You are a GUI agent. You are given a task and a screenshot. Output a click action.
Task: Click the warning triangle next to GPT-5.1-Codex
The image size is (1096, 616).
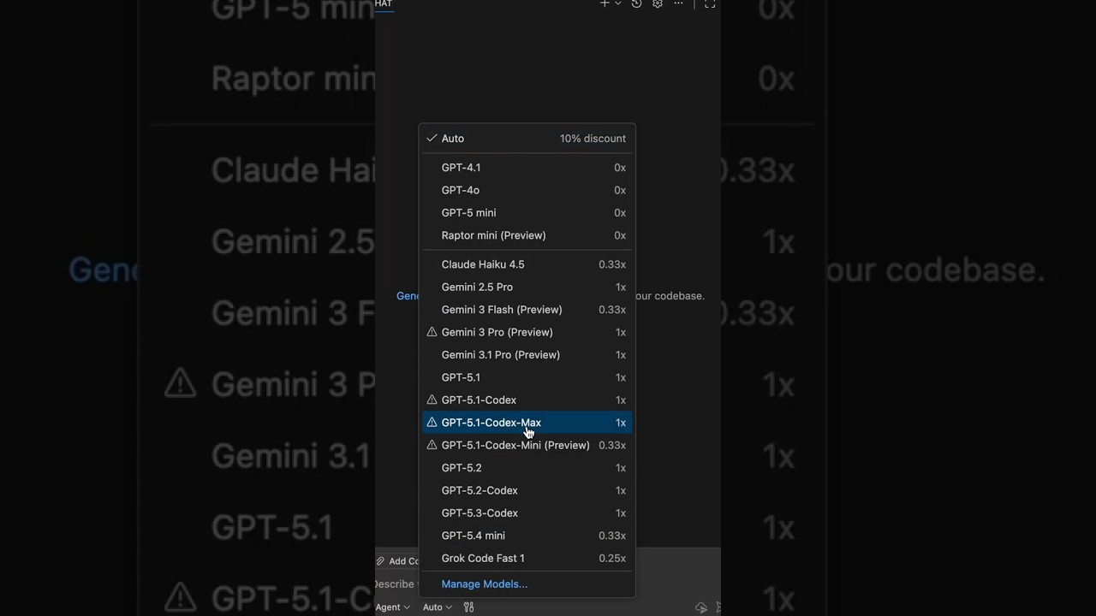coord(432,400)
